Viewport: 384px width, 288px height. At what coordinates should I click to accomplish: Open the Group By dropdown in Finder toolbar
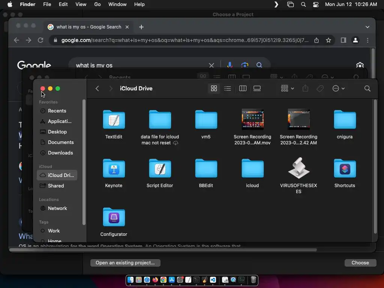[x=287, y=88]
